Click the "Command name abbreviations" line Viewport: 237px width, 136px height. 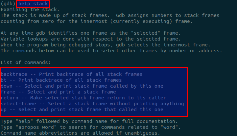tap(80, 133)
